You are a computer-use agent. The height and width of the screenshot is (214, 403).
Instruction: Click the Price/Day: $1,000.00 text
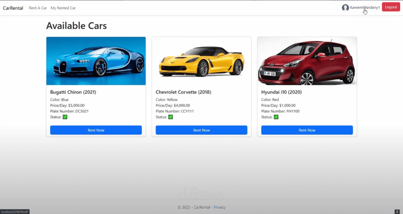click(x=279, y=106)
